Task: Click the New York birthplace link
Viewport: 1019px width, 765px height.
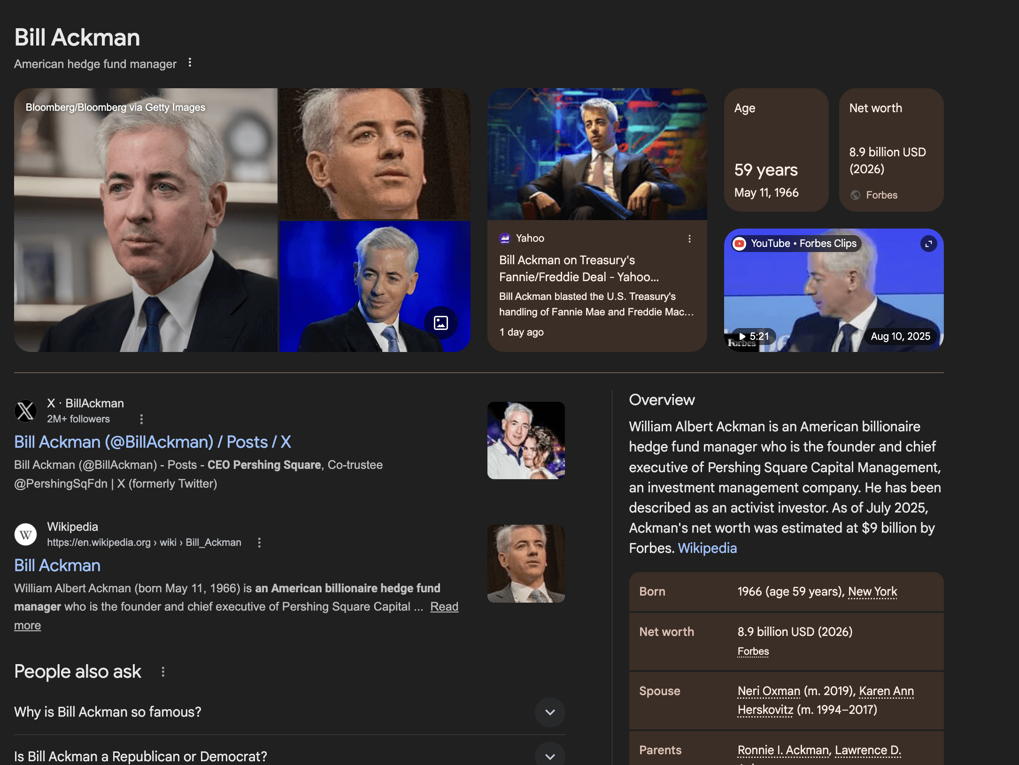Action: tap(872, 592)
